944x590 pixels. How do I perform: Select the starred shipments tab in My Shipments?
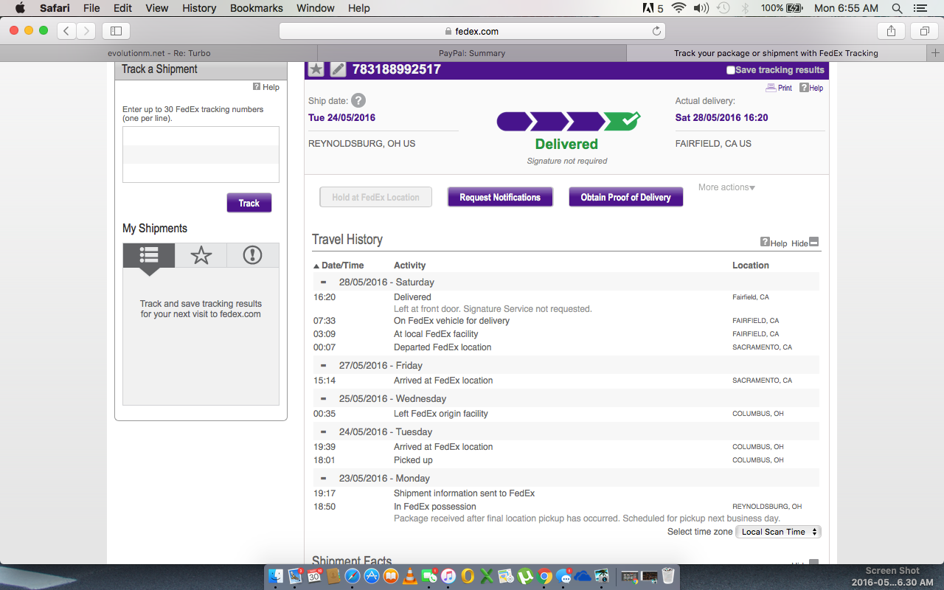pyautogui.click(x=201, y=255)
